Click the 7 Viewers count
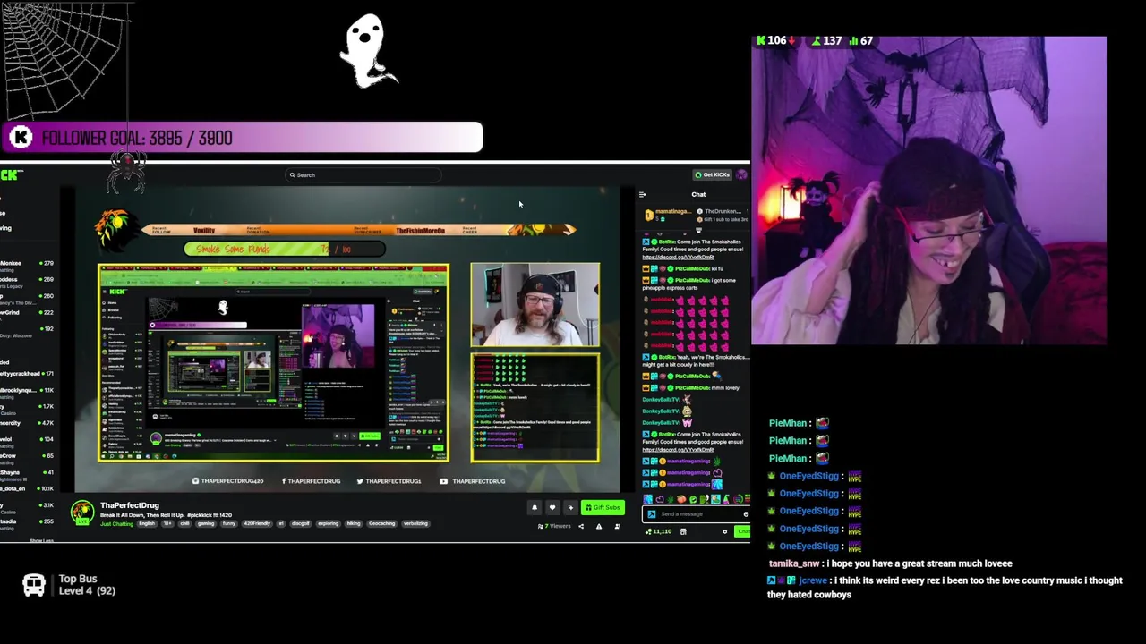This screenshot has width=1146, height=644. (x=554, y=526)
